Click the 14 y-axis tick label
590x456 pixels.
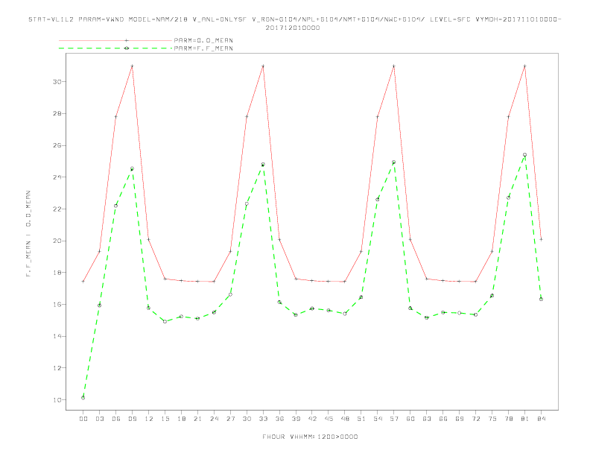57,336
